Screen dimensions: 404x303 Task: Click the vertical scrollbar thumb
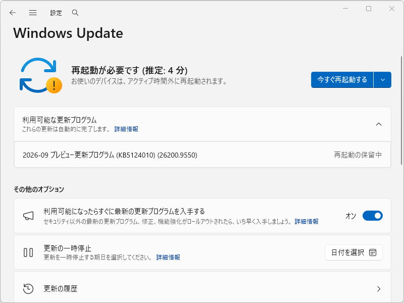point(401,111)
